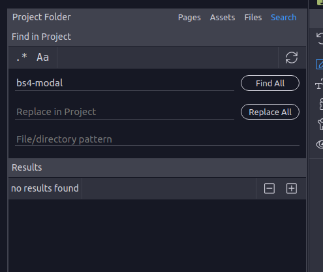Open the Files tab

(253, 18)
